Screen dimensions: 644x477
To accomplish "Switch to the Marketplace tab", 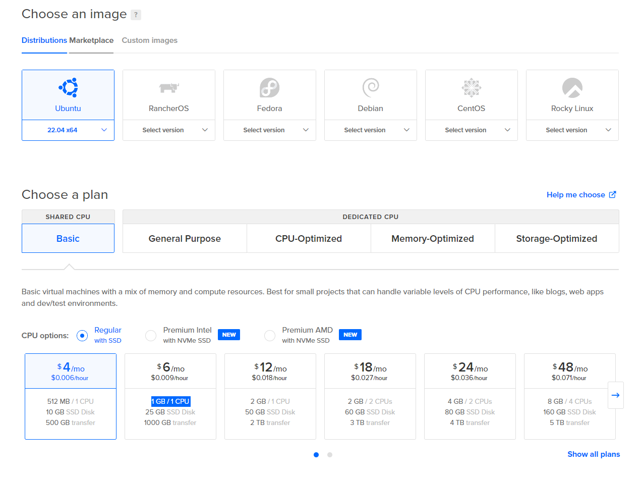I will click(x=91, y=40).
